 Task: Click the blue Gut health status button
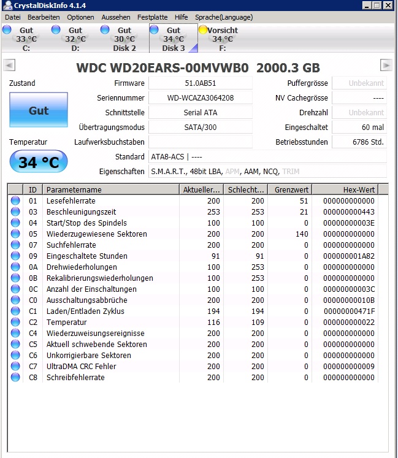[x=39, y=110]
